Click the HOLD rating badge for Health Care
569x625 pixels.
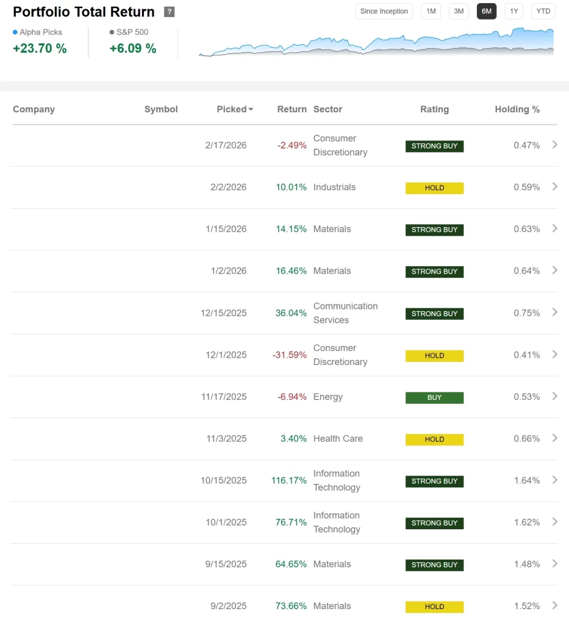pos(434,439)
